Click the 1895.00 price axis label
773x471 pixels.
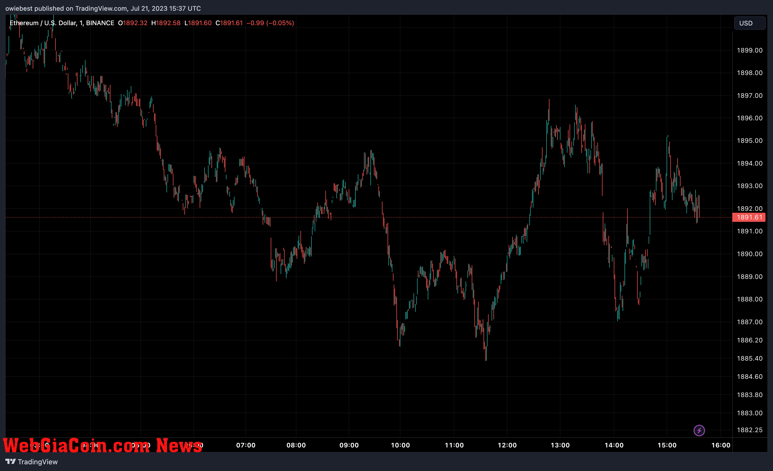coord(749,141)
